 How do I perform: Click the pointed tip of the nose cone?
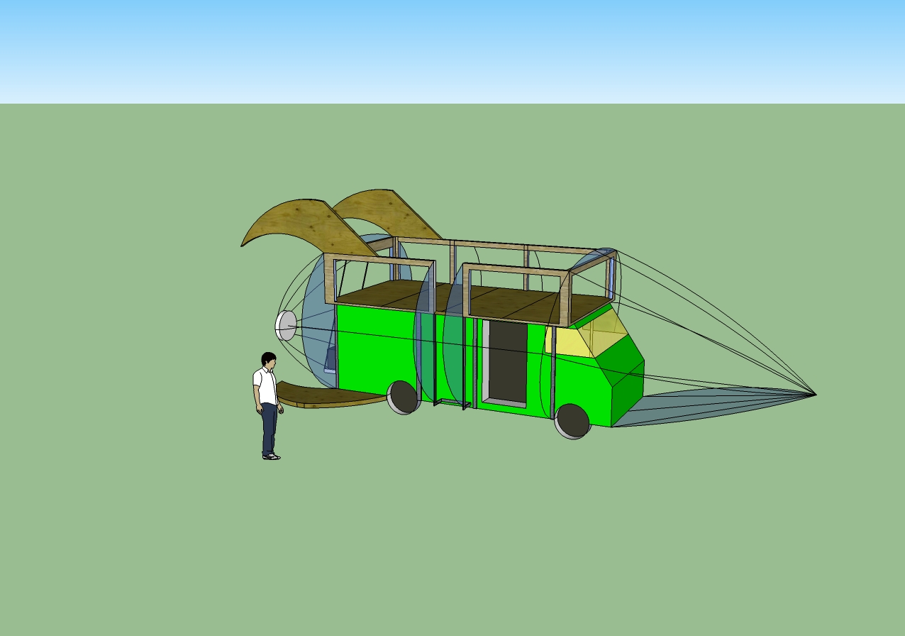coord(815,394)
